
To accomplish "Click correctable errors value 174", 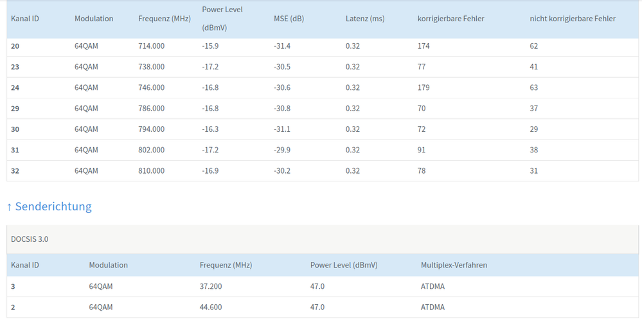I will click(424, 46).
